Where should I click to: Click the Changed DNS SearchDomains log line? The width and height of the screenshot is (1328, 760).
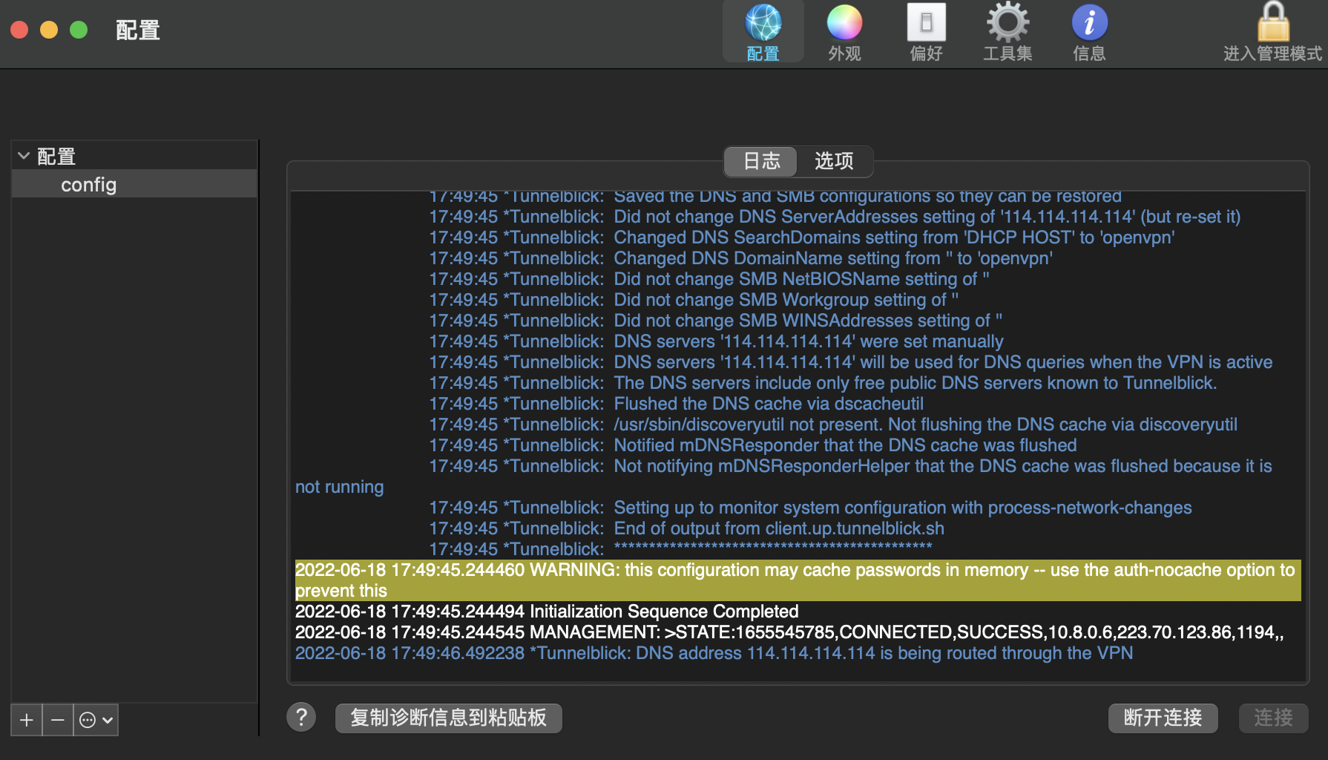(x=802, y=237)
